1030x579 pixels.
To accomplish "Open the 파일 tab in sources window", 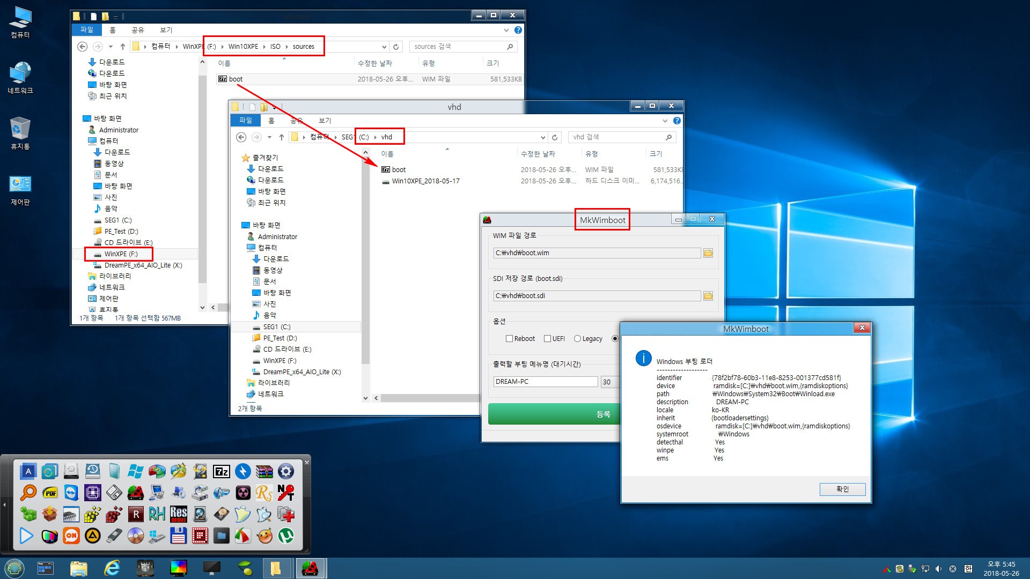I will click(x=86, y=30).
